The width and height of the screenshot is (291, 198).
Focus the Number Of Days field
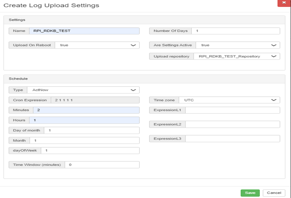[236, 31]
